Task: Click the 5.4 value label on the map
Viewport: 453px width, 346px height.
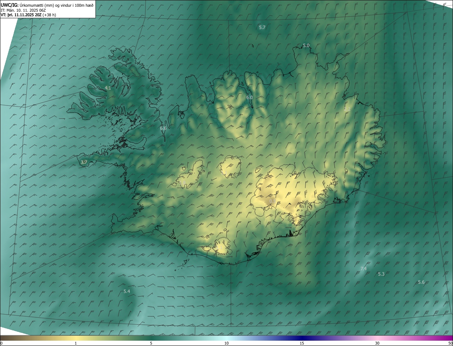Action: point(127,291)
